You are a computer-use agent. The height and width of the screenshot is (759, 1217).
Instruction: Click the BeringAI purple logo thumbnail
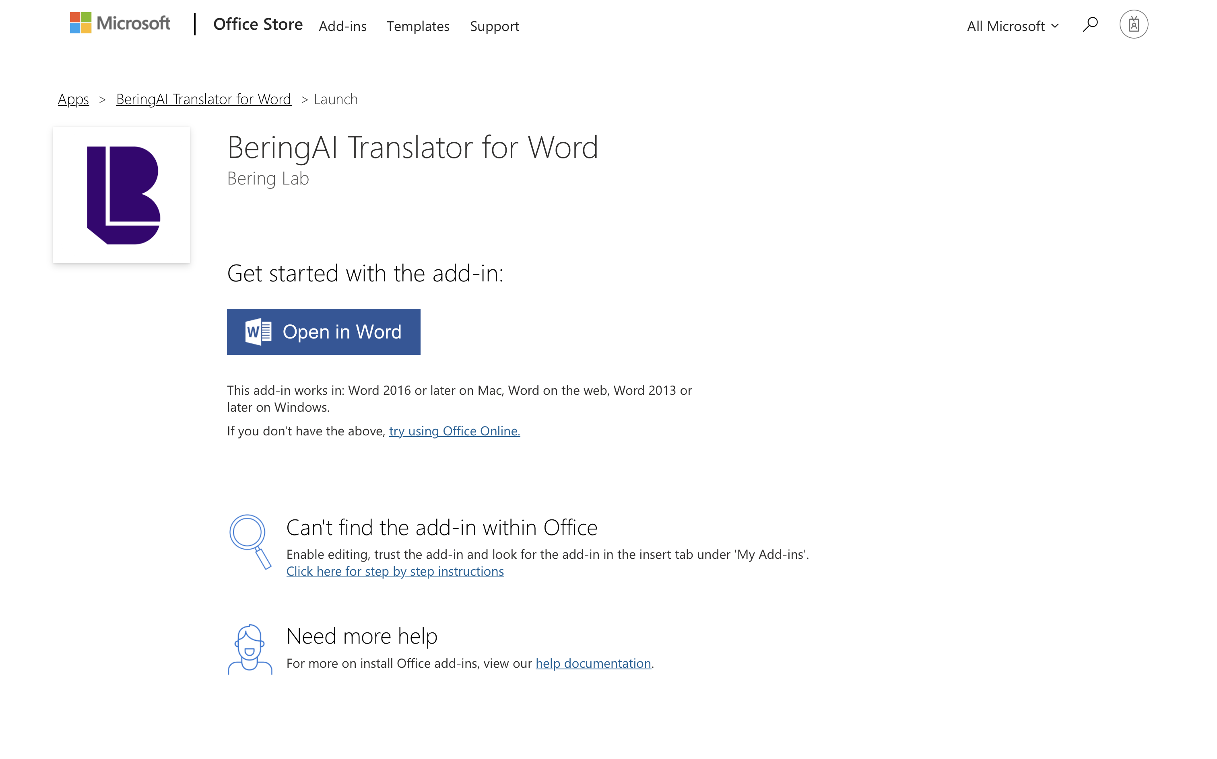(122, 195)
